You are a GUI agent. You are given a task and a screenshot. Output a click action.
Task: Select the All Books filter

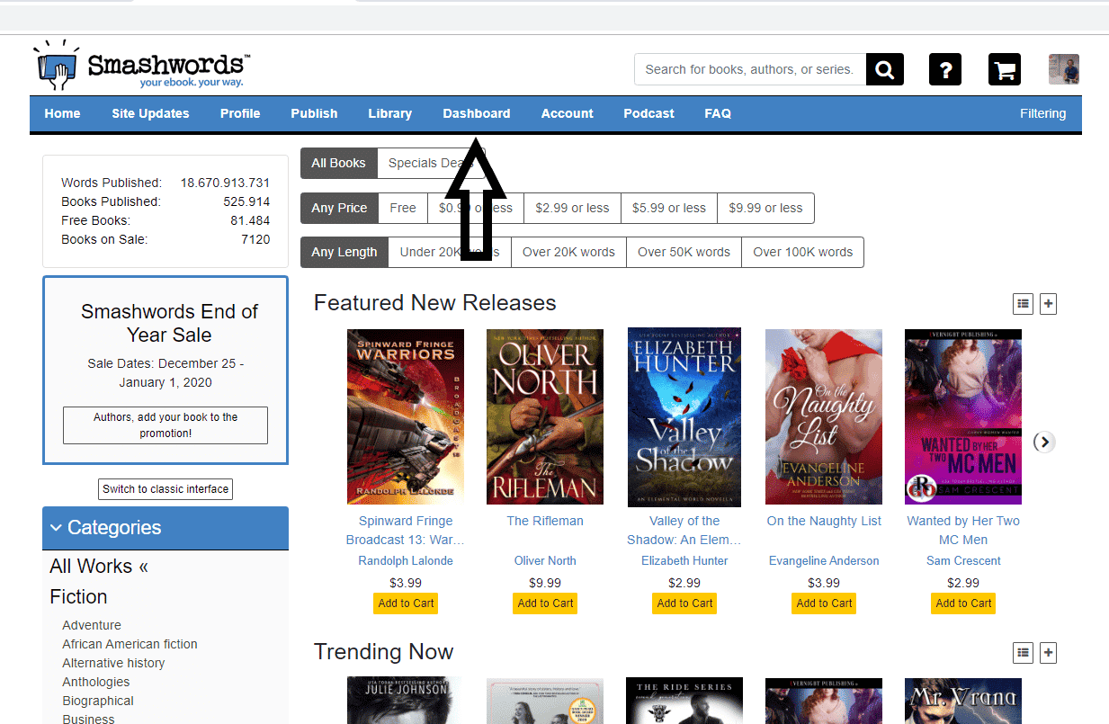tap(339, 163)
